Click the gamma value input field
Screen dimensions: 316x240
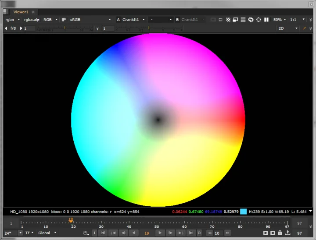pos(108,28)
